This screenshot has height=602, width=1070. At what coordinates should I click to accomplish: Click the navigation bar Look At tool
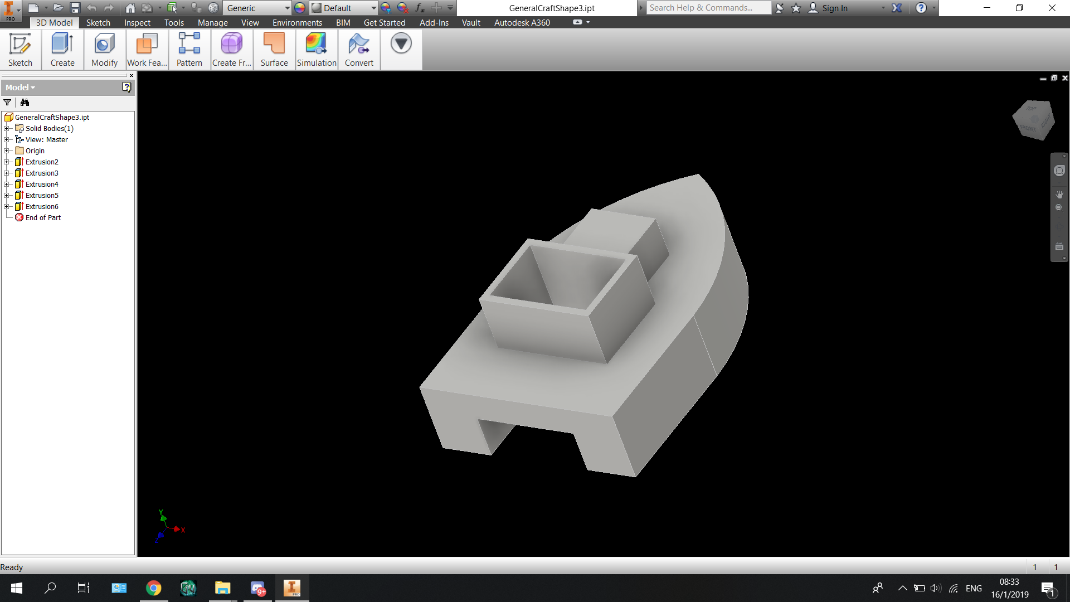click(x=1059, y=246)
